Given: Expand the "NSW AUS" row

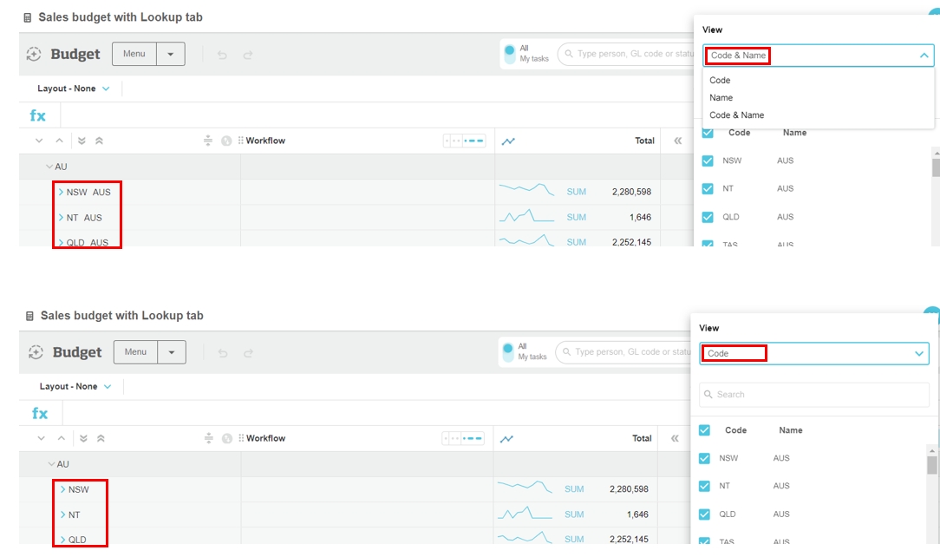Looking at the screenshot, I should pos(61,192).
